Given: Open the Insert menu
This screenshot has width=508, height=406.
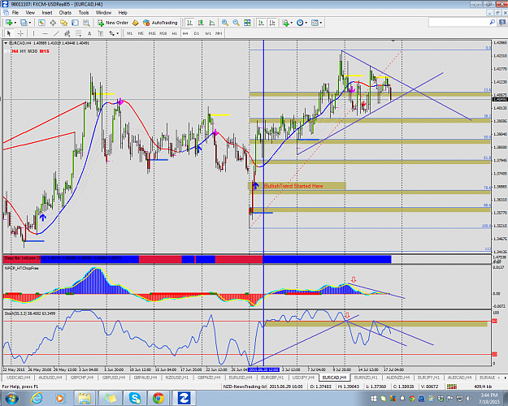Looking at the screenshot, I should pos(47,13).
